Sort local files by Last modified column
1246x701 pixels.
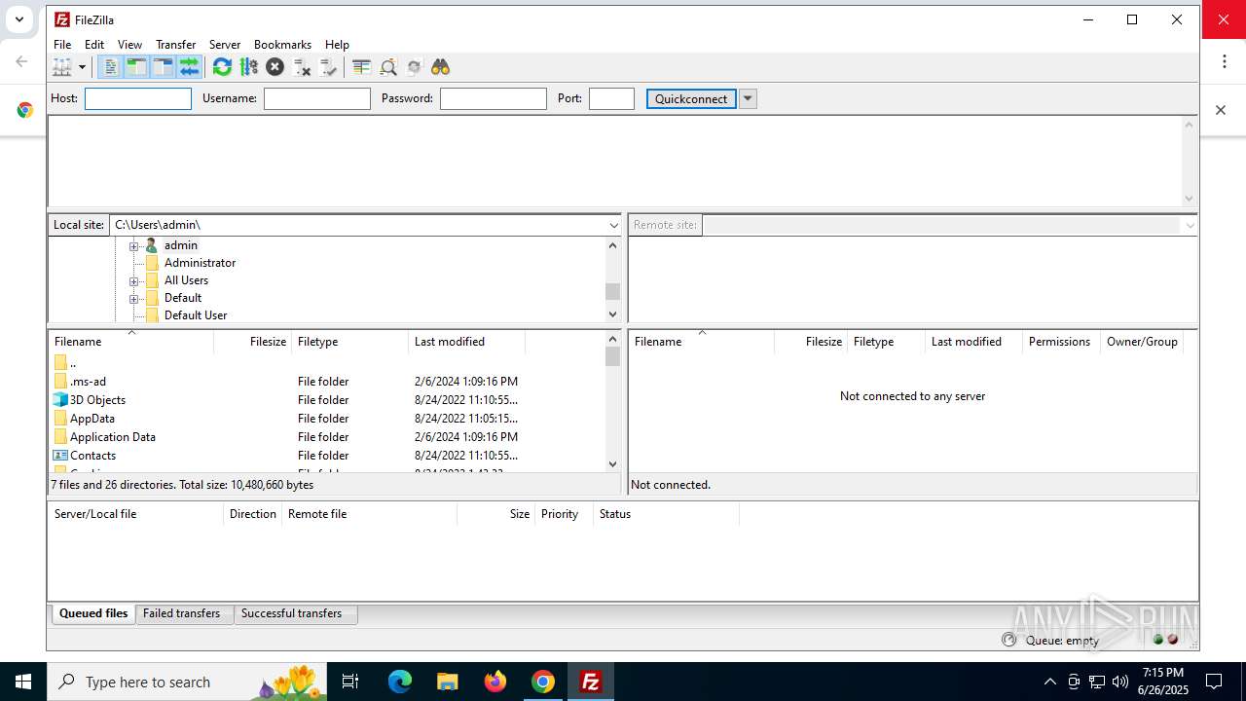[466, 342]
